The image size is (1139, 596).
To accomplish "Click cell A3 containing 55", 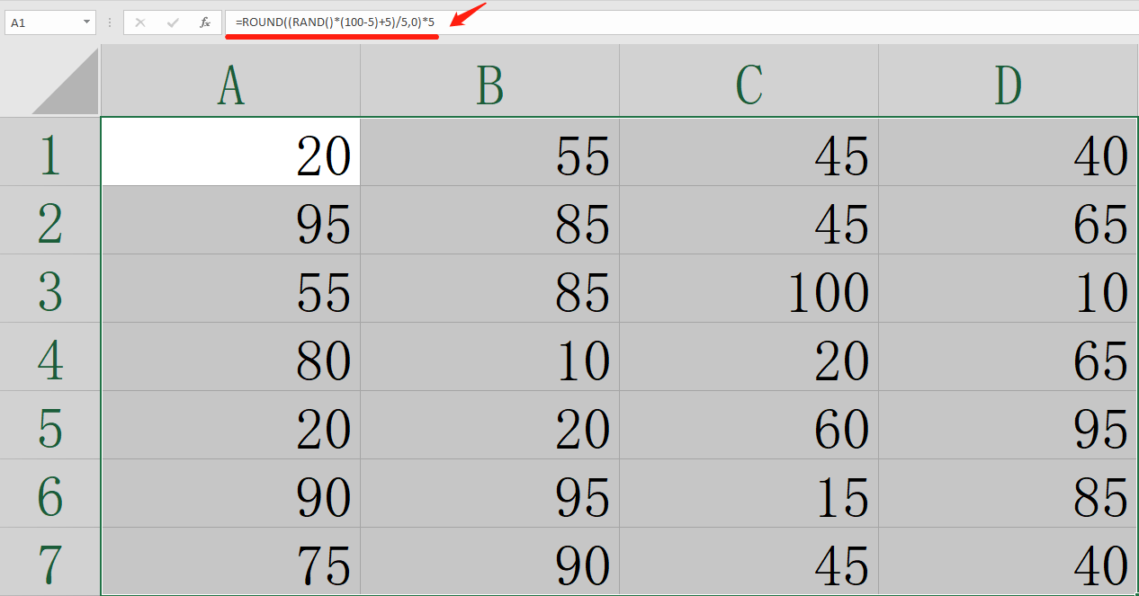I will (231, 289).
